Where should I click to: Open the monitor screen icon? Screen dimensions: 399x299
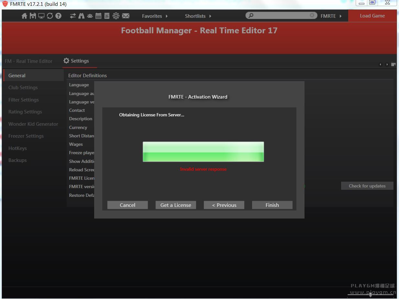pyautogui.click(x=41, y=16)
